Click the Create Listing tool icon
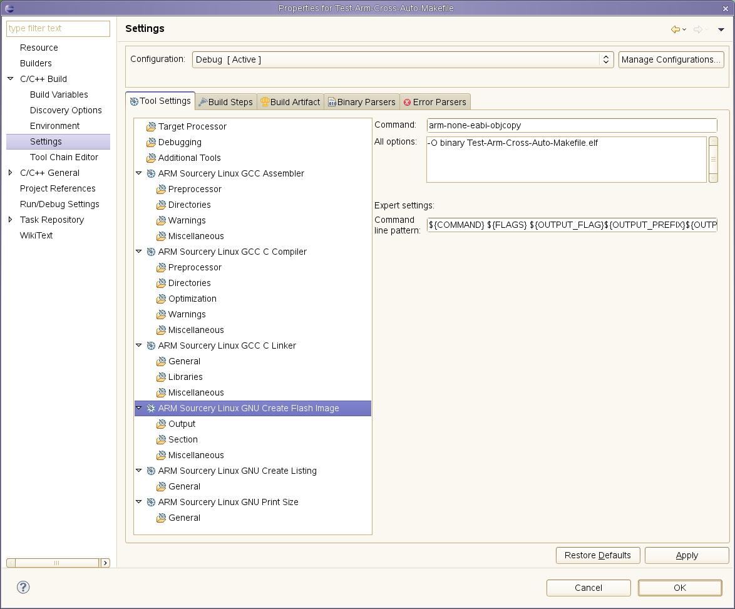Screen dimensions: 735x609 [x=151, y=471]
